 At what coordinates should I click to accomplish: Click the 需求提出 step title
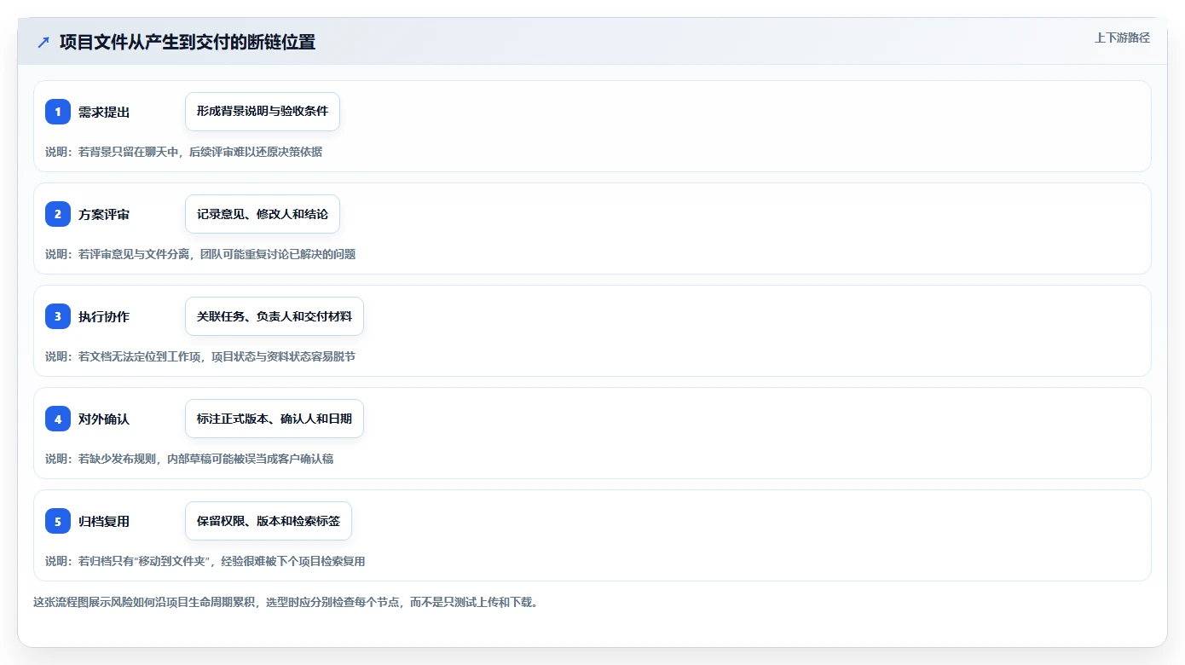pos(104,113)
